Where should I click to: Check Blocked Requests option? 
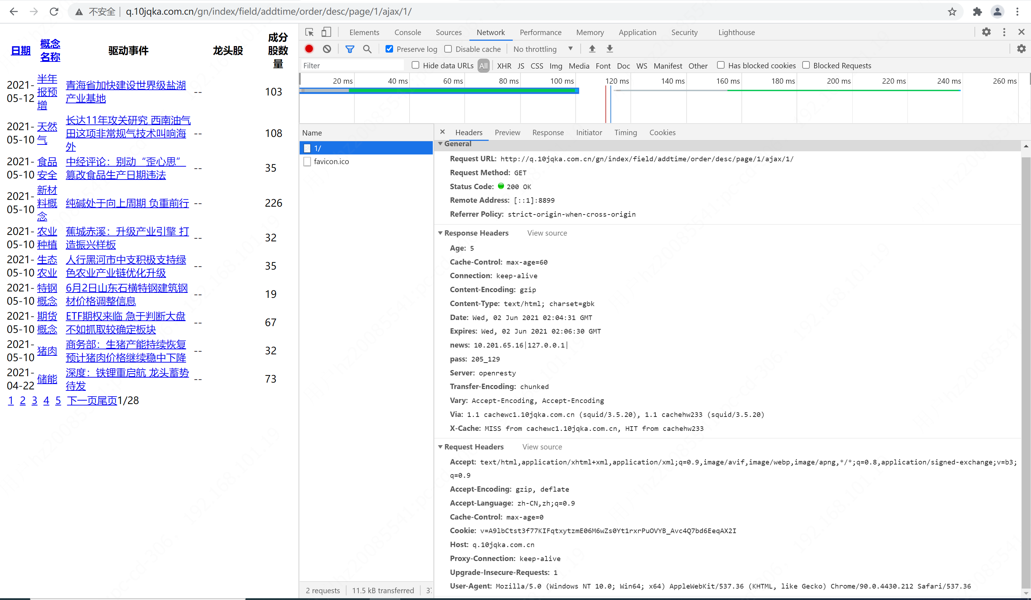pyautogui.click(x=805, y=65)
